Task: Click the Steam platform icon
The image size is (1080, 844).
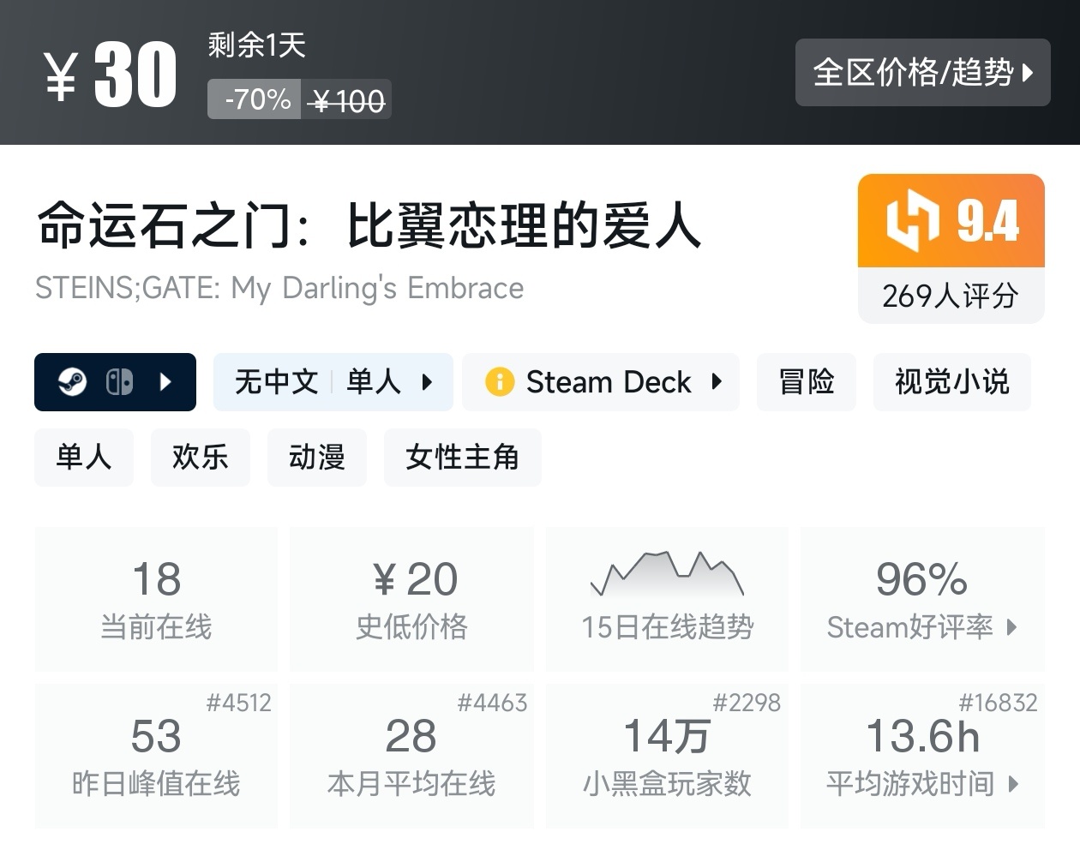Action: [x=73, y=382]
